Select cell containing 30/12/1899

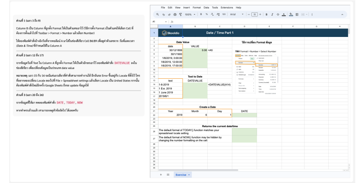tap(171, 50)
